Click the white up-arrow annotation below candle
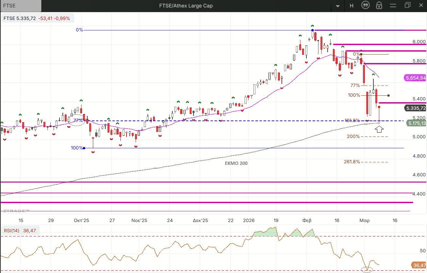Screen dimensions: 427x273 (x=379, y=129)
